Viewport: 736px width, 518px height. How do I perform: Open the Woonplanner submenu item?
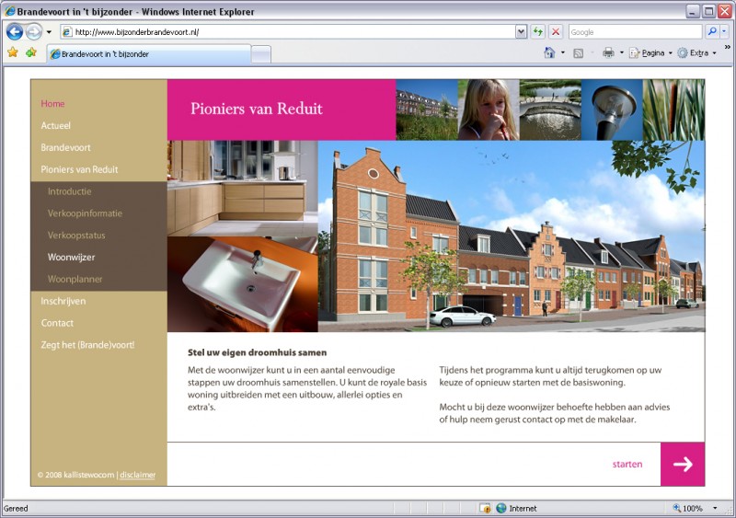75,280
